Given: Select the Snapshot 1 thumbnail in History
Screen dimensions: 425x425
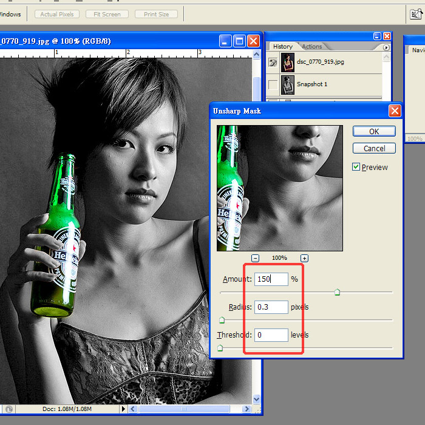Looking at the screenshot, I should click(x=287, y=84).
